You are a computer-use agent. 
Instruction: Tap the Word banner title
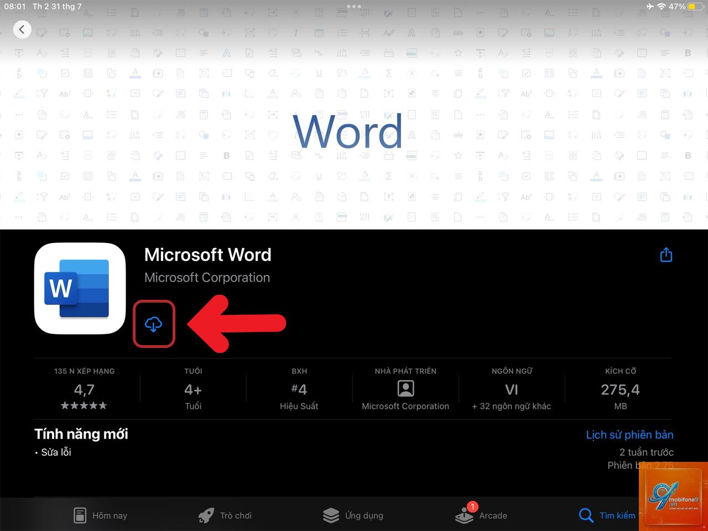coord(347,132)
